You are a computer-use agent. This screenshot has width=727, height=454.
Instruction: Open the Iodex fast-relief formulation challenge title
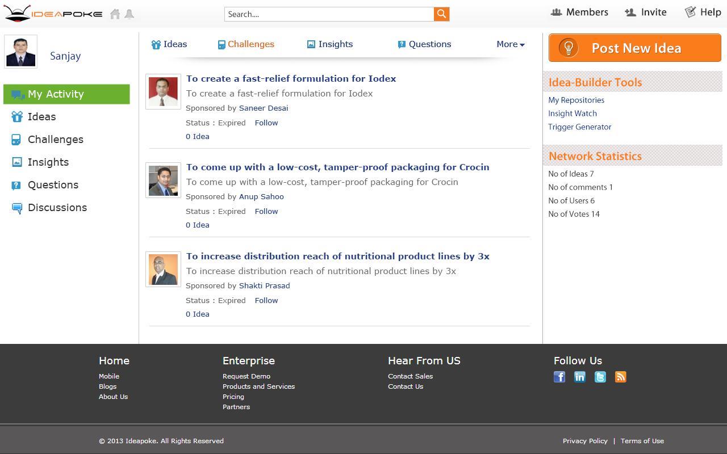tap(291, 79)
